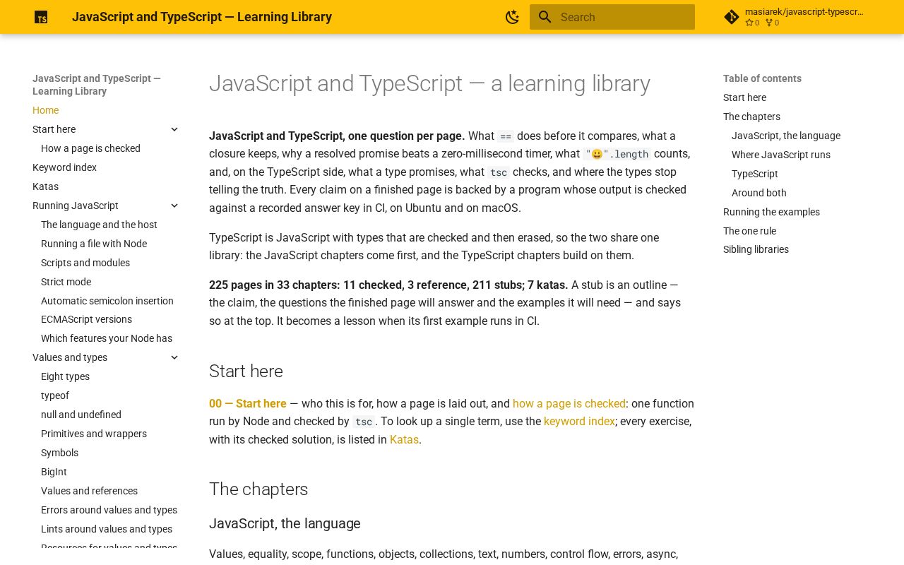
Task: Open BigInt page in sidebar
Action: [54, 472]
